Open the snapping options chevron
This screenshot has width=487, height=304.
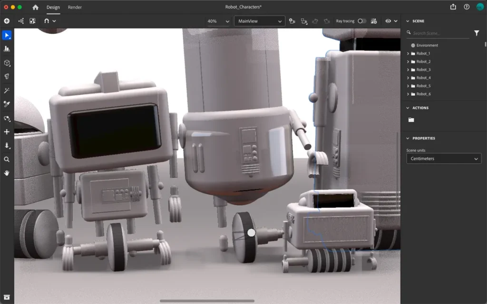54,21
